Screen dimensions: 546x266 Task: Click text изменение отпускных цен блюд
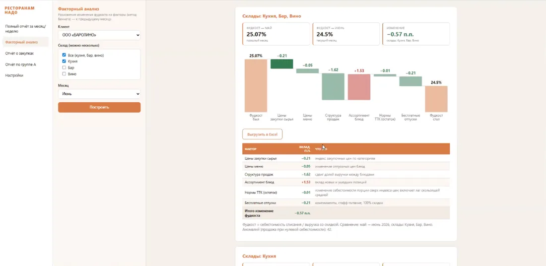[x=340, y=166]
